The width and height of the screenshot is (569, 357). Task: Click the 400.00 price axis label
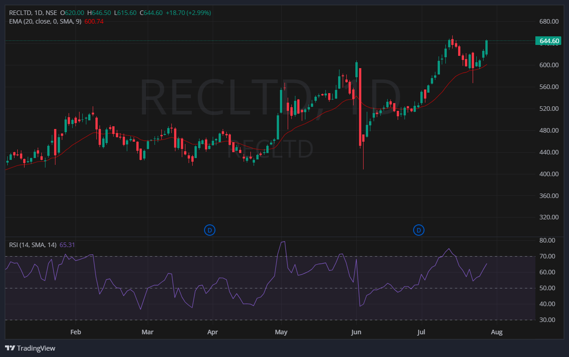click(549, 174)
